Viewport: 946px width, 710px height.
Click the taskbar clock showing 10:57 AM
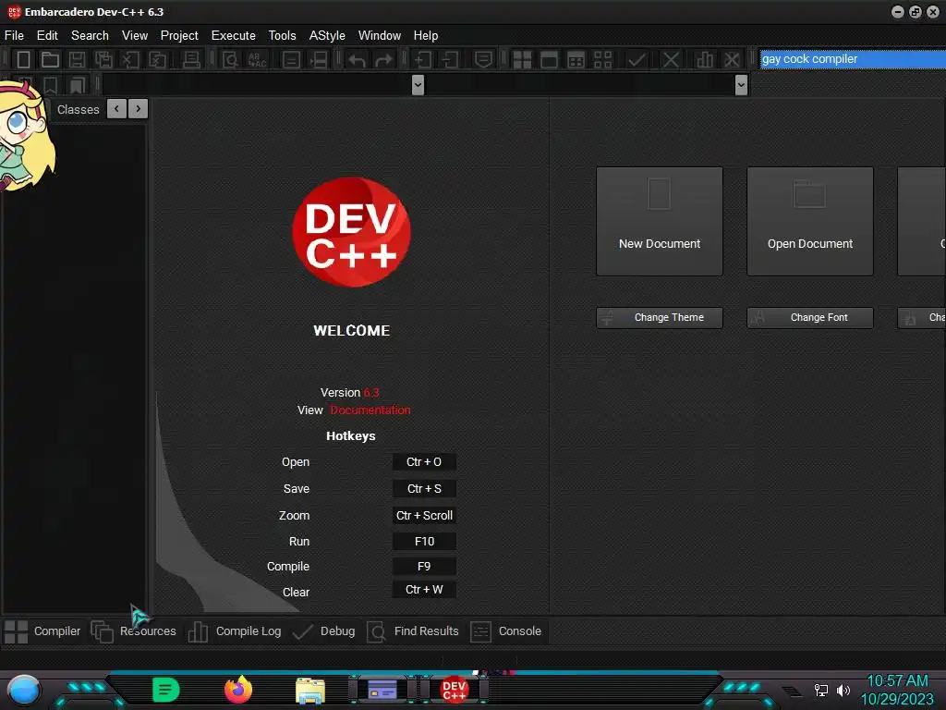[x=898, y=681]
